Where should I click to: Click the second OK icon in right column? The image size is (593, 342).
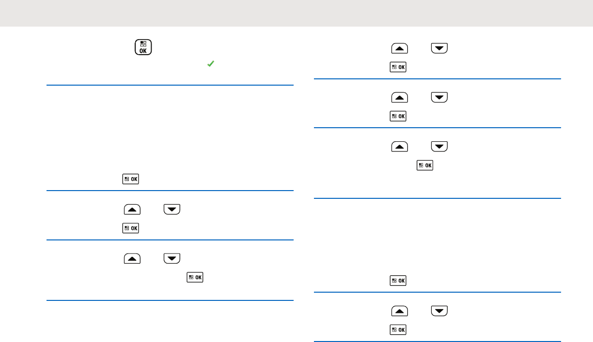click(x=398, y=116)
